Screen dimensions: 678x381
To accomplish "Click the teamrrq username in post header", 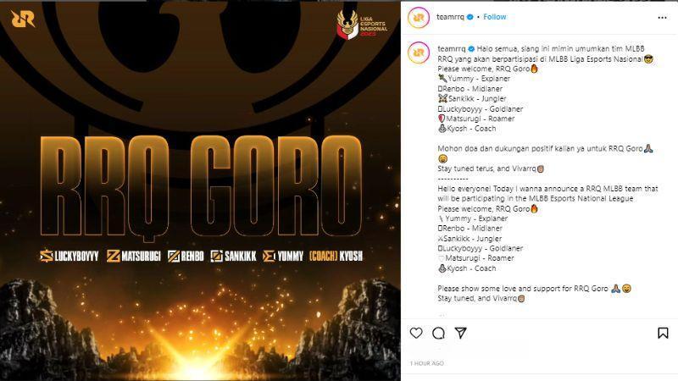I will [450, 17].
